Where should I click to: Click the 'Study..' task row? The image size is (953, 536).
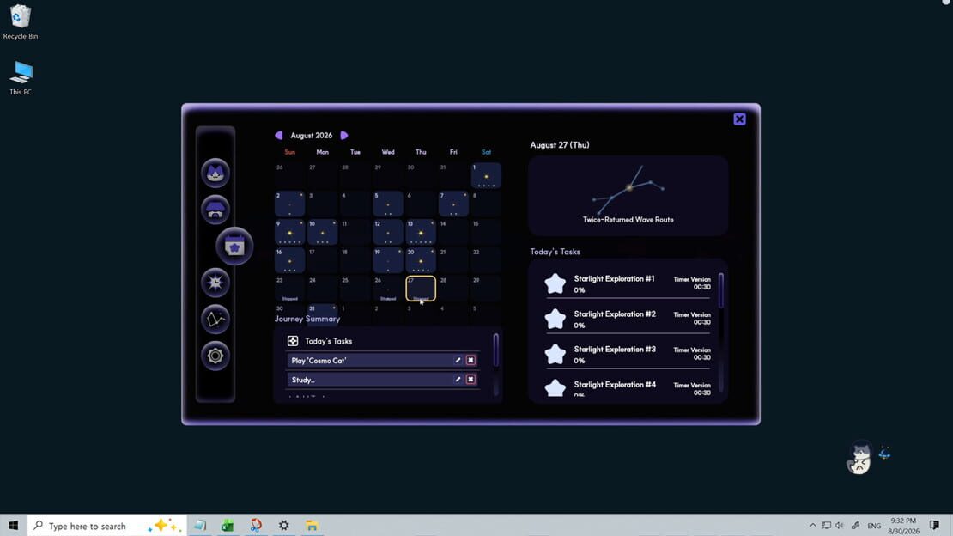(382, 379)
